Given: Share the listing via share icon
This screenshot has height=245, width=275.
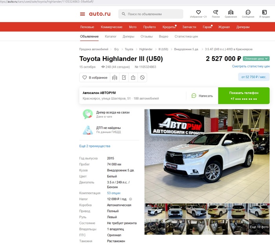Looking at the screenshot, I should [133, 77].
